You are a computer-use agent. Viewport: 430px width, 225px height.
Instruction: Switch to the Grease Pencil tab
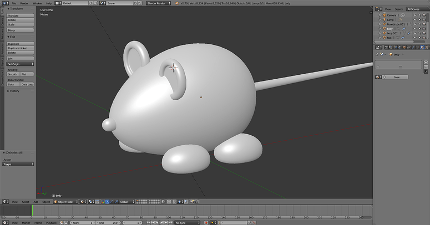tap(2, 77)
